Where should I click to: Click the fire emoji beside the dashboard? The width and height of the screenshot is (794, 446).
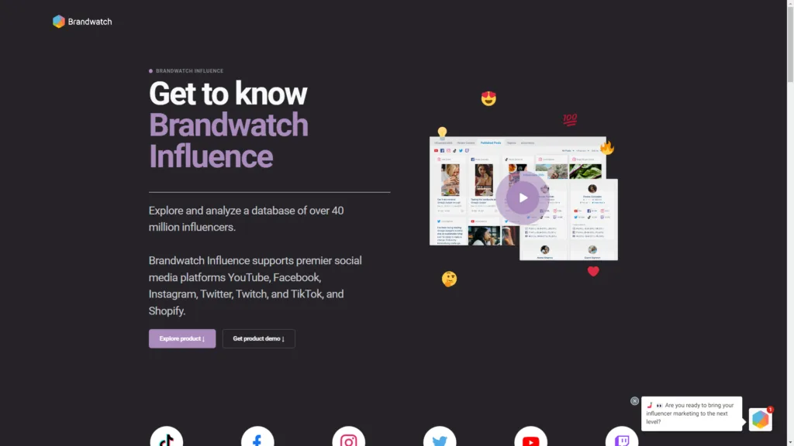606,148
